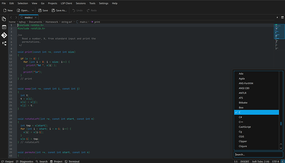285x163 pixels.
Task: Open the View menu
Action: pos(34,3)
